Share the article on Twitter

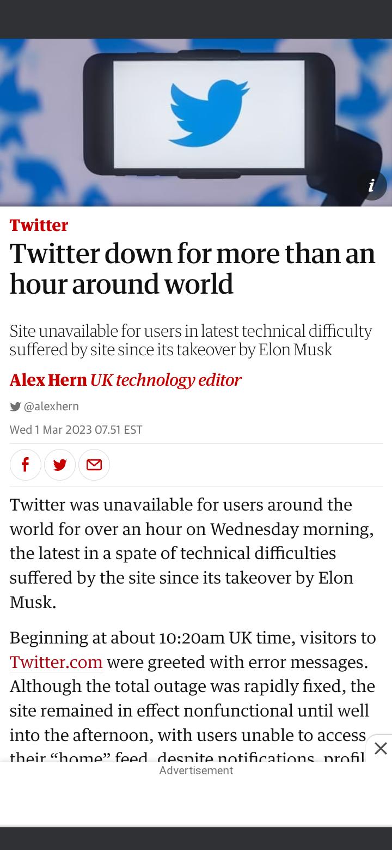click(x=60, y=465)
